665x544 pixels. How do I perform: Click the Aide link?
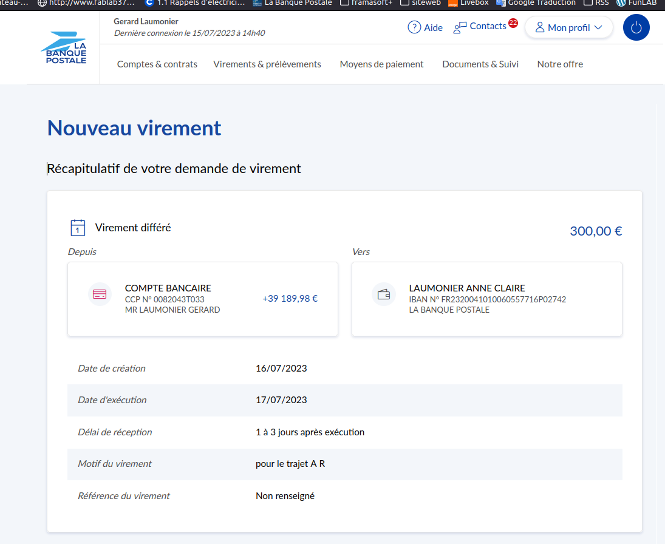[433, 28]
